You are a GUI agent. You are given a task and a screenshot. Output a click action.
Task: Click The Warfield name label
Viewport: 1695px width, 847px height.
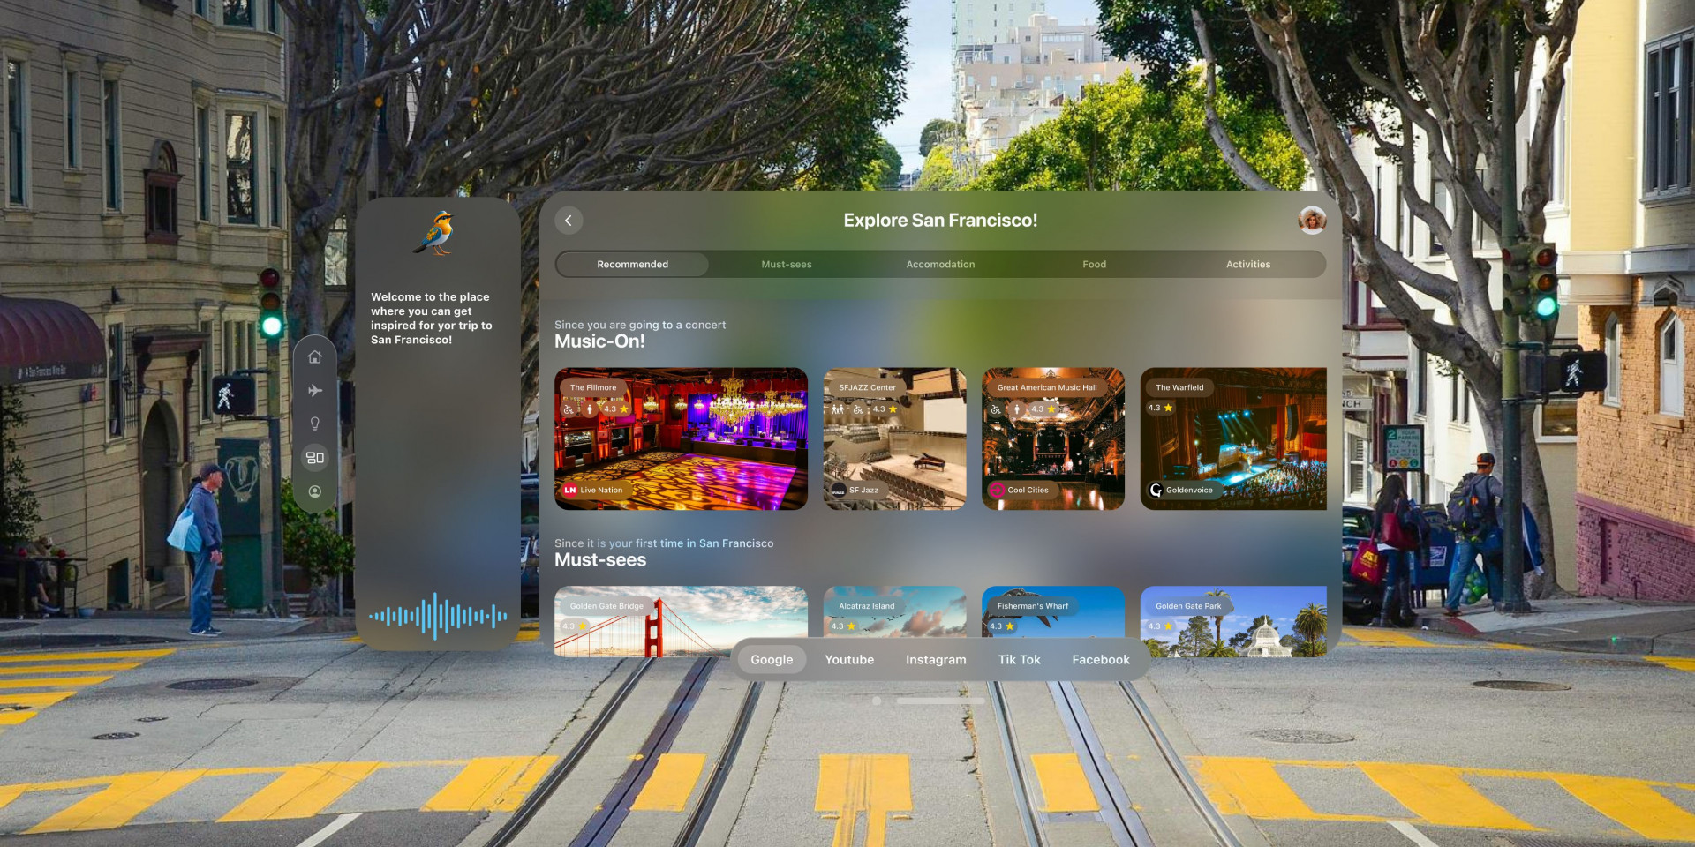1179,387
